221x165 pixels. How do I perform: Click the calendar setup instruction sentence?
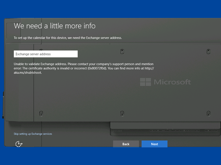click(x=68, y=38)
